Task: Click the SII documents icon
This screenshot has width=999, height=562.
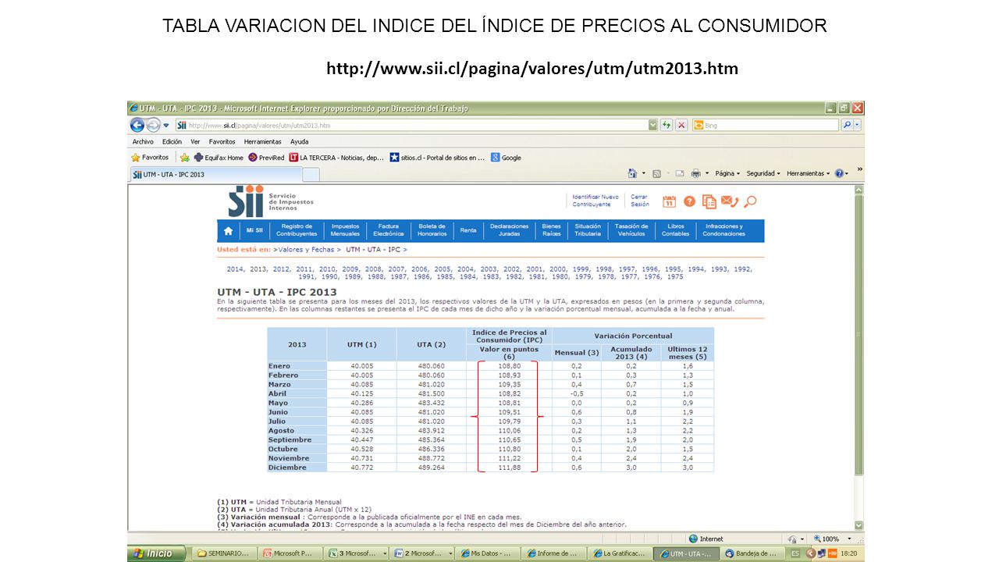Action: pyautogui.click(x=709, y=201)
